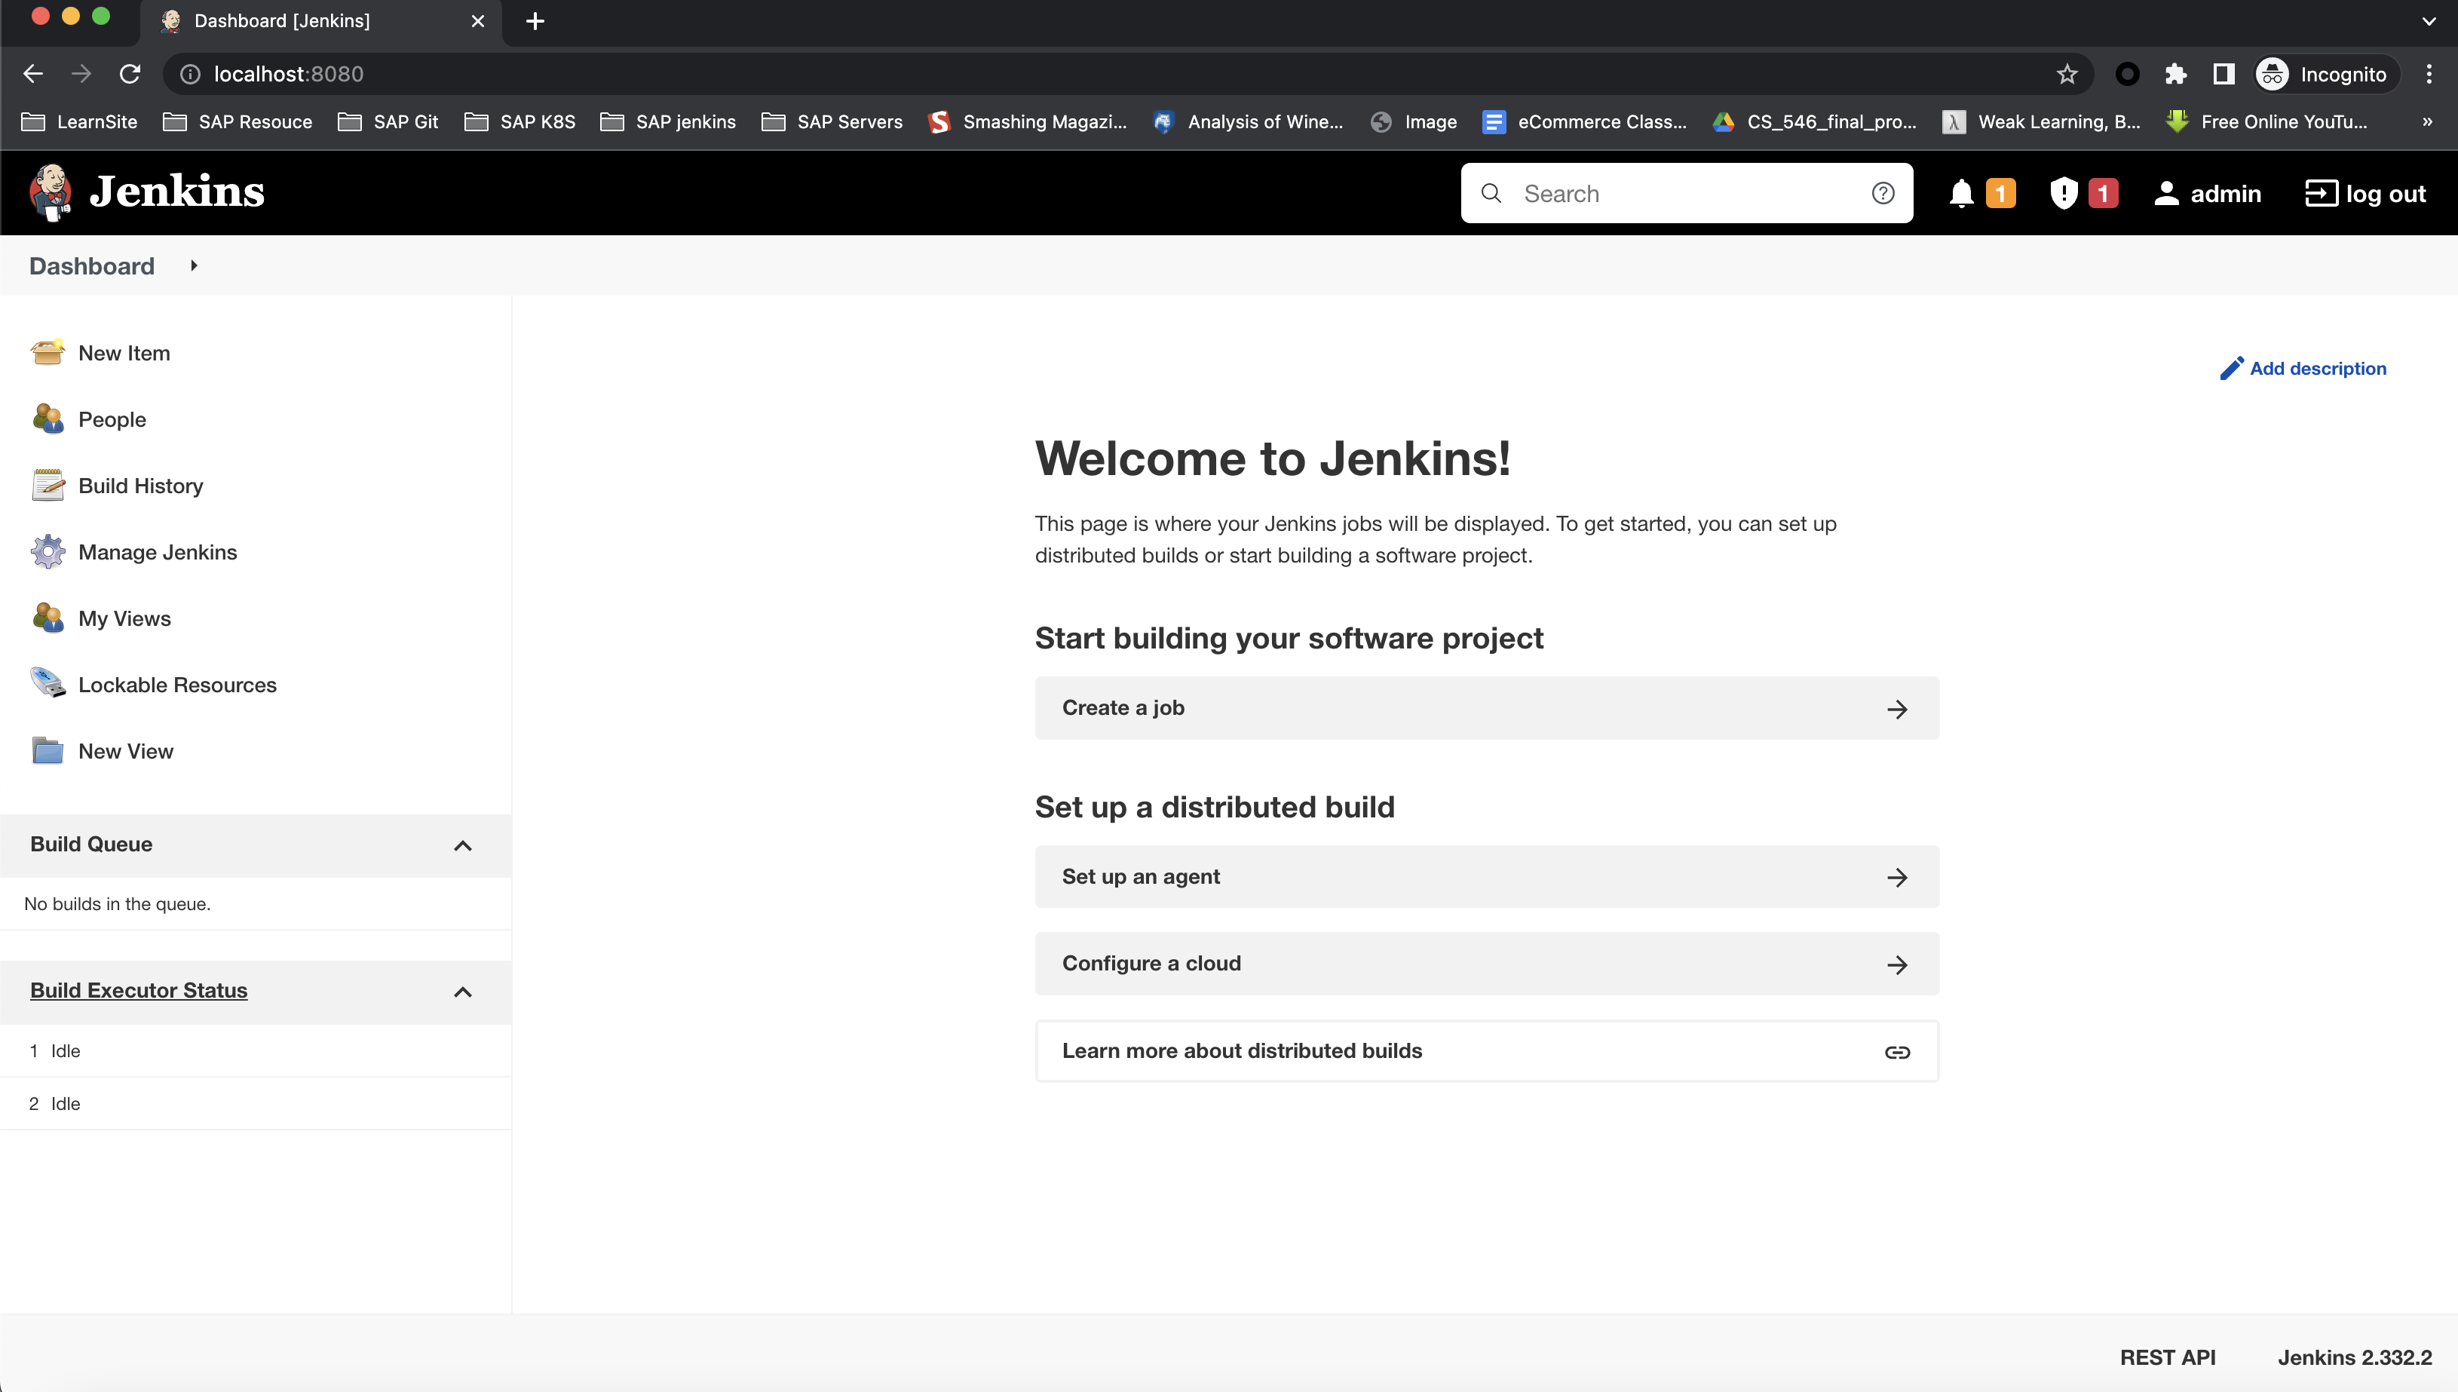Screen dimensions: 2458x1392
Task: Click the Create a job button
Action: pos(1486,708)
